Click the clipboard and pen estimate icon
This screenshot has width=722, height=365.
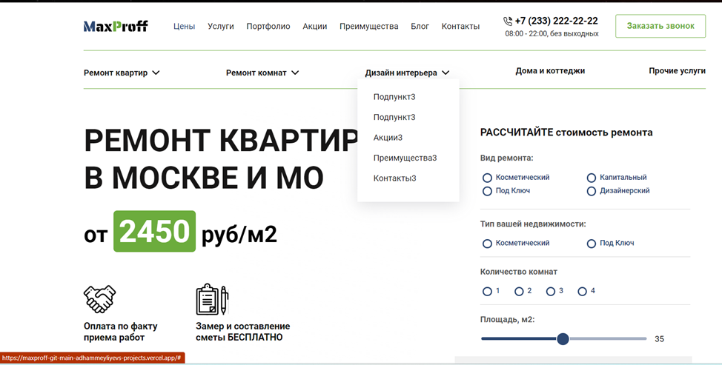(x=211, y=299)
